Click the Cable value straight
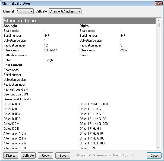 [49, 60]
